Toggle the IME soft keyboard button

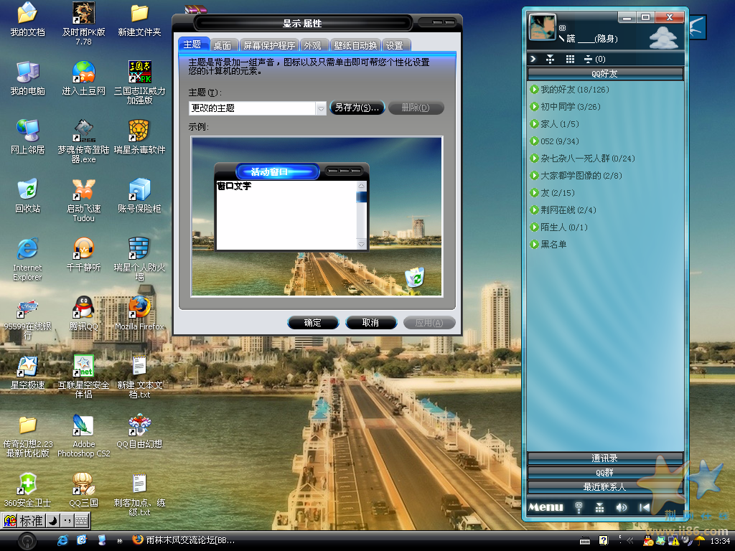pyautogui.click(x=81, y=521)
